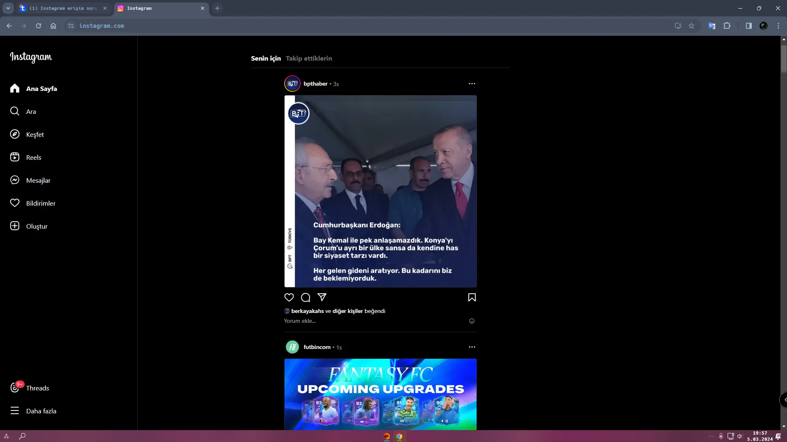Close the Instagram erişim browser tab

105,8
